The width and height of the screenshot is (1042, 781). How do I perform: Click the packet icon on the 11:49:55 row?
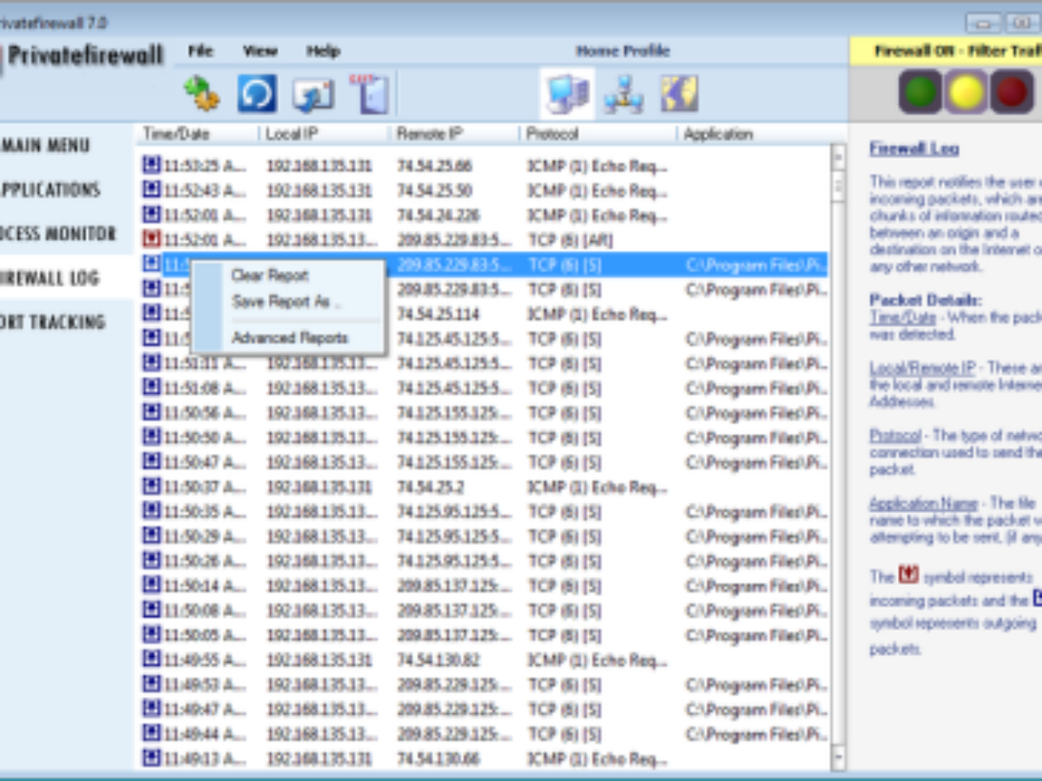click(152, 659)
